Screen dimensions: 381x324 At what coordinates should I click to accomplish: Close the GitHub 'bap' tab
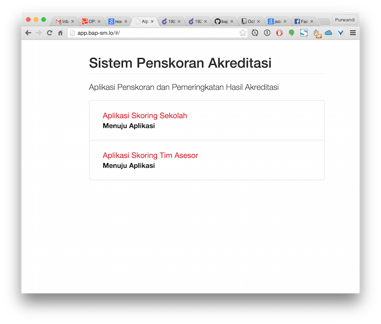[232, 22]
